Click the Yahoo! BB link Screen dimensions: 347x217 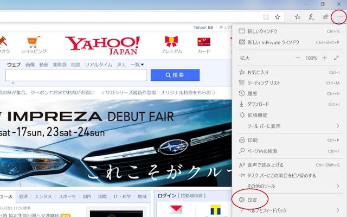coord(203,27)
